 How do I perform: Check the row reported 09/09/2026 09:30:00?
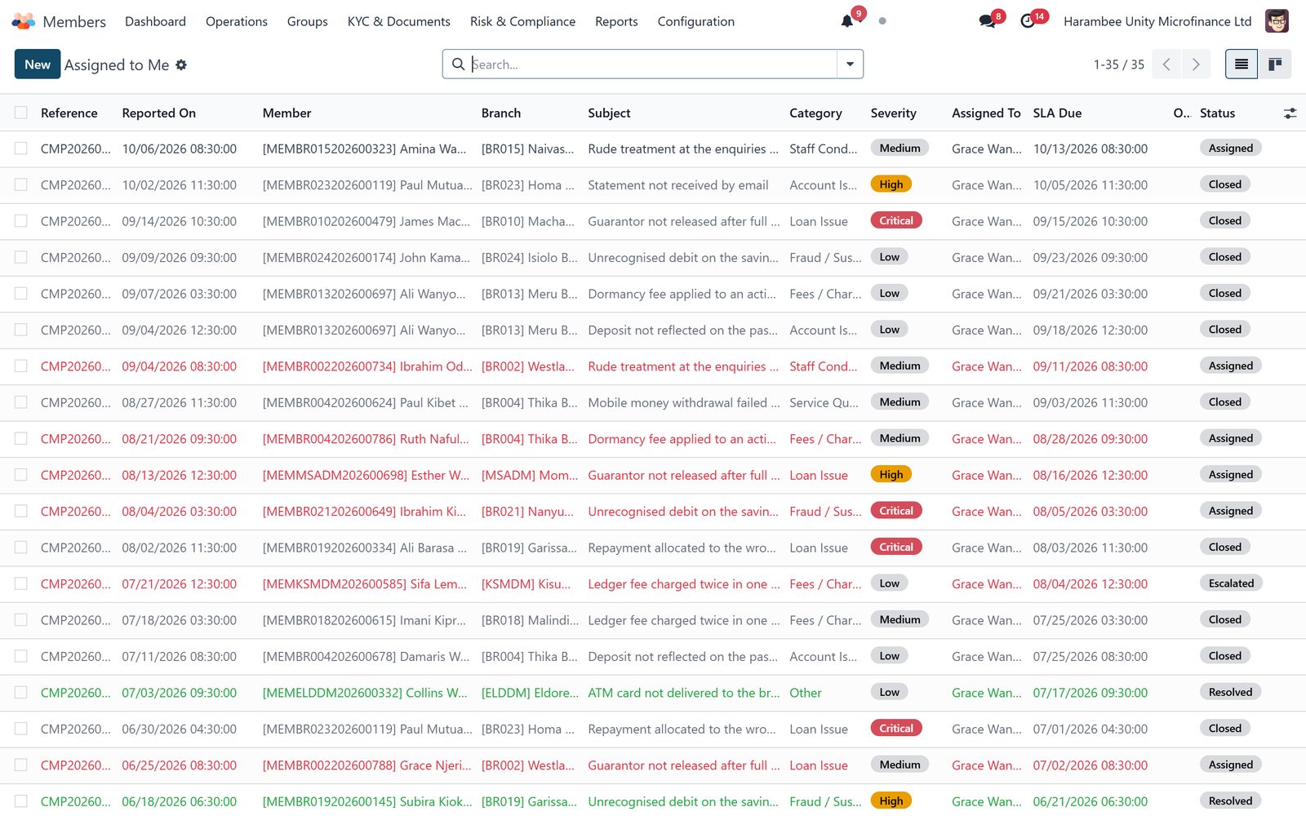tap(21, 257)
